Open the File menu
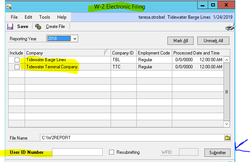 (14, 17)
